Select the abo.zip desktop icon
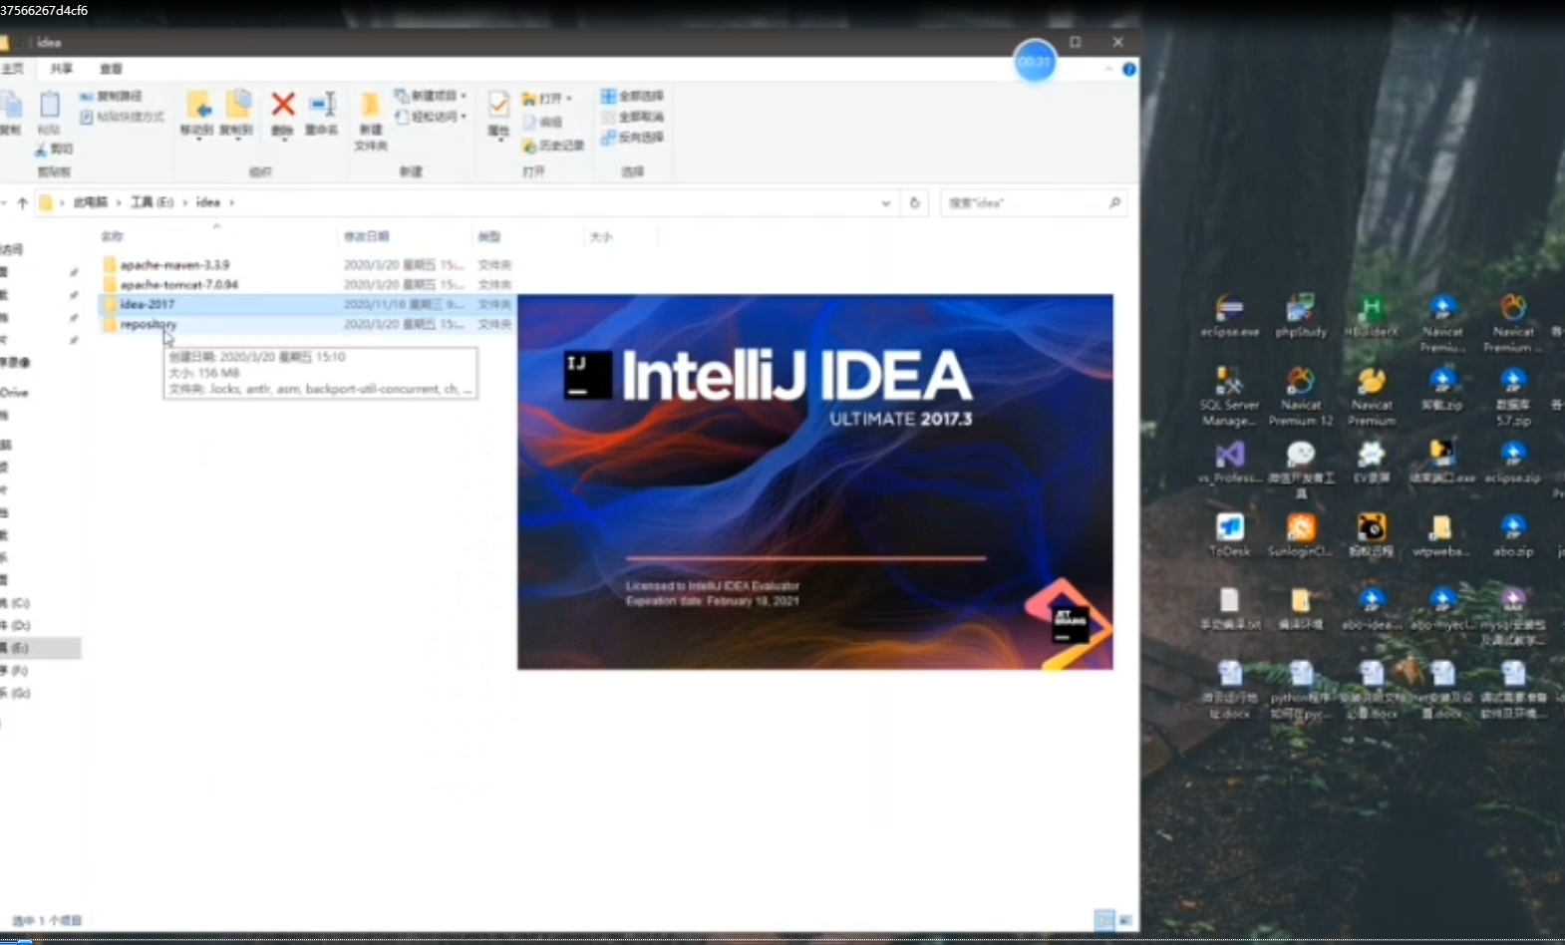 (x=1512, y=535)
